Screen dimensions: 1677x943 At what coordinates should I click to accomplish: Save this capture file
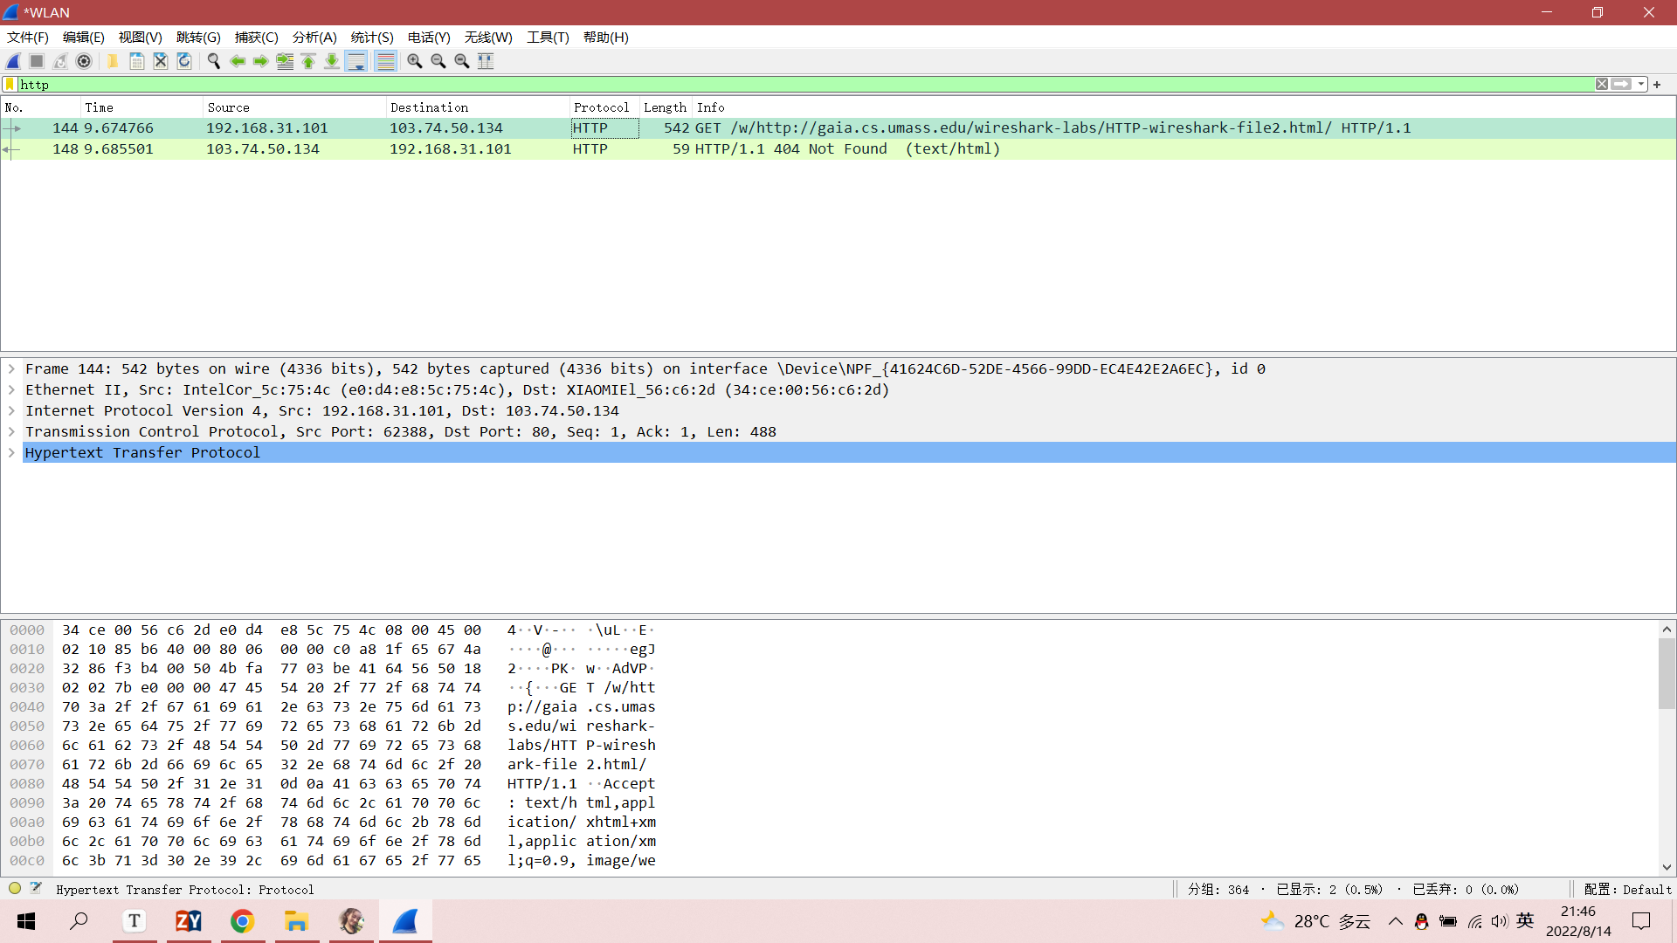tap(136, 61)
